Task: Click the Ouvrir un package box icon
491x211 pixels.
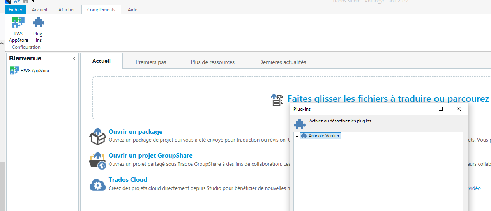Action: pyautogui.click(x=97, y=137)
